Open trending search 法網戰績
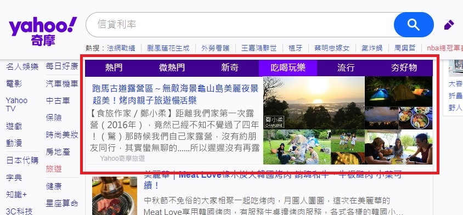 click(121, 48)
